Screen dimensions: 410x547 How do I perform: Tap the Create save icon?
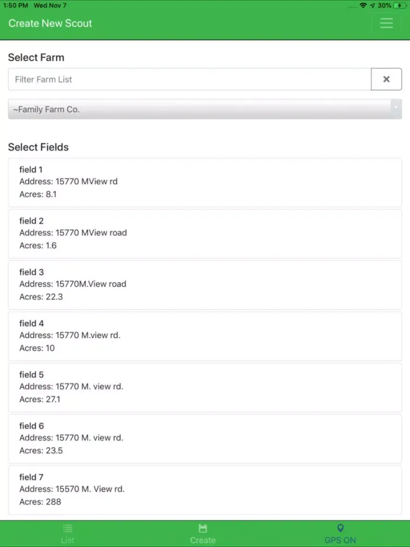[203, 528]
